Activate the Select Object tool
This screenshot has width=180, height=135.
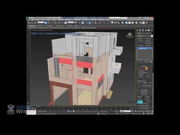click(x=46, y=22)
